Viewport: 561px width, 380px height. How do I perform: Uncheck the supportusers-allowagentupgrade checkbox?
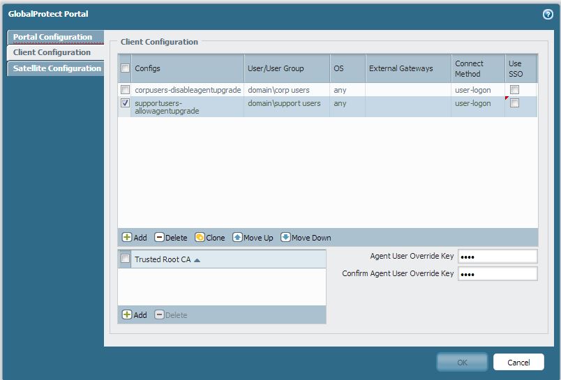point(125,103)
